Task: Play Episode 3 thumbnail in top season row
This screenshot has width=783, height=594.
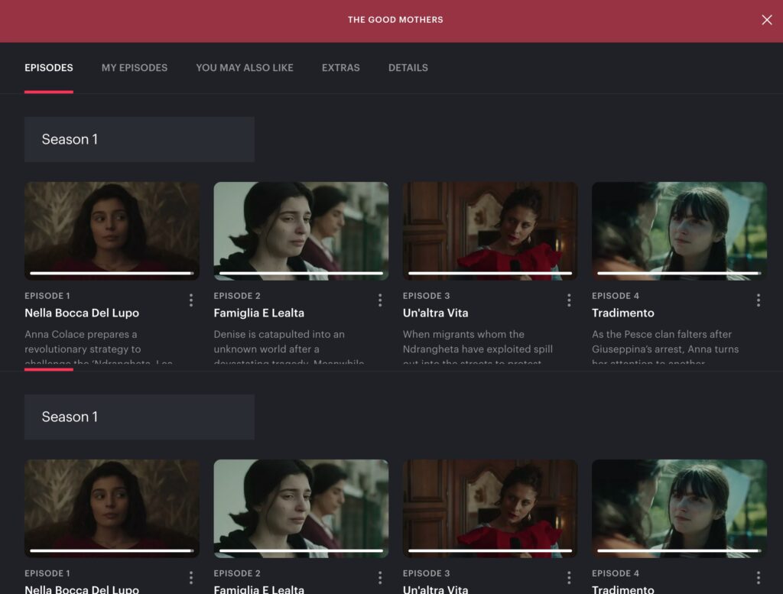Action: tap(490, 231)
